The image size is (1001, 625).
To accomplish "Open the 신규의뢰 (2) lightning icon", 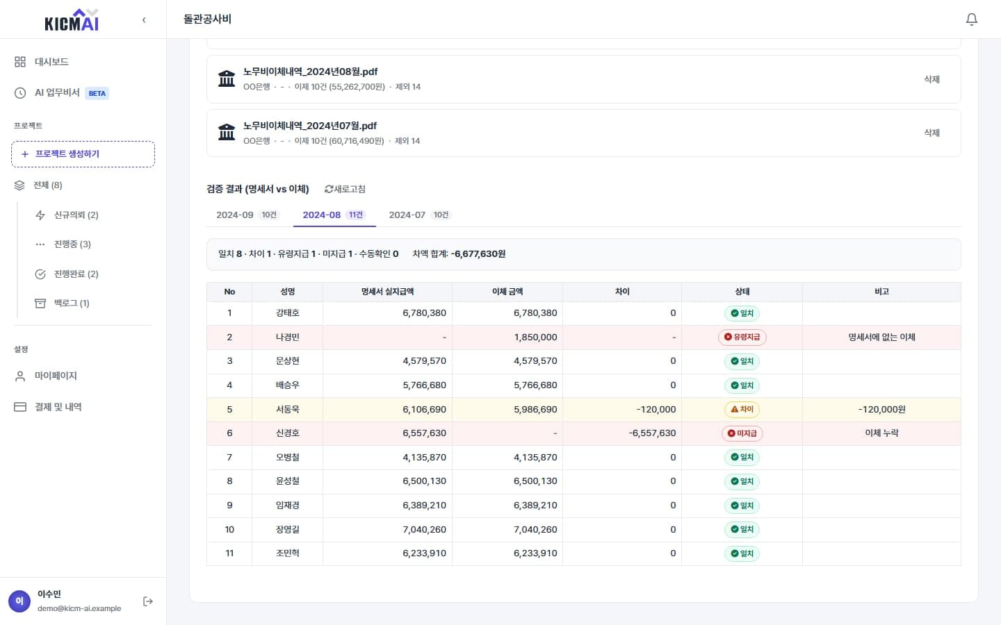I will 40,215.
